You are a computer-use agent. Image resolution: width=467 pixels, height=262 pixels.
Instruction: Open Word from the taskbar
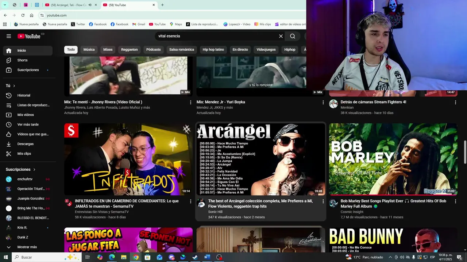click(207, 257)
